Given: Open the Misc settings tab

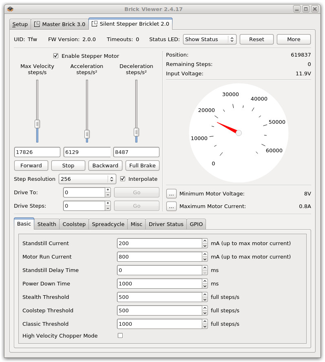Looking at the screenshot, I should pyautogui.click(x=136, y=224).
